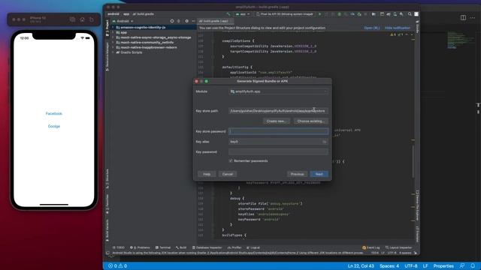Open Project panel settings gear
The width and height of the screenshot is (481, 270).
(x=186, y=21)
